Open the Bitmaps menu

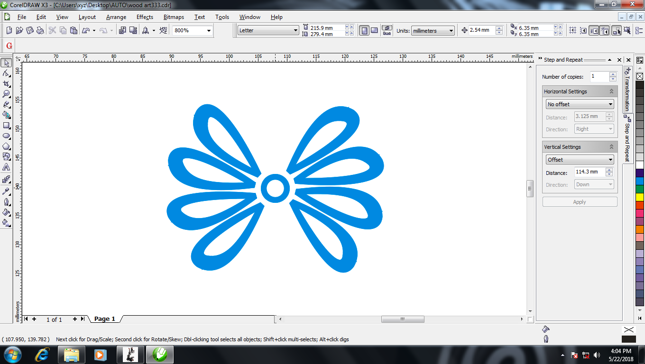(174, 17)
